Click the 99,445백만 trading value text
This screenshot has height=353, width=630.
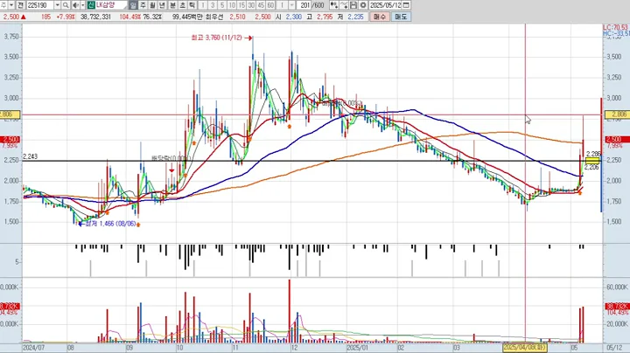pyautogui.click(x=187, y=17)
